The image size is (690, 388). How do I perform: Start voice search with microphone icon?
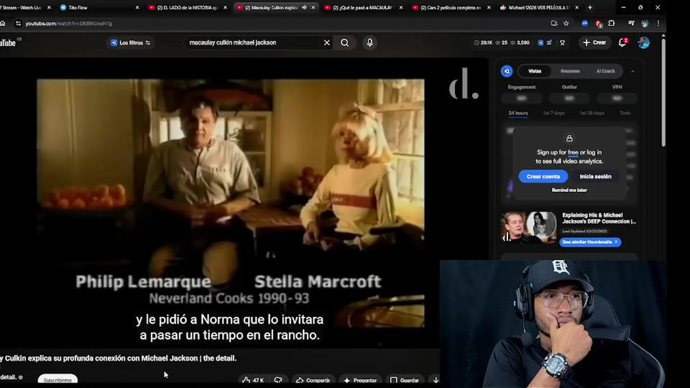click(x=370, y=43)
